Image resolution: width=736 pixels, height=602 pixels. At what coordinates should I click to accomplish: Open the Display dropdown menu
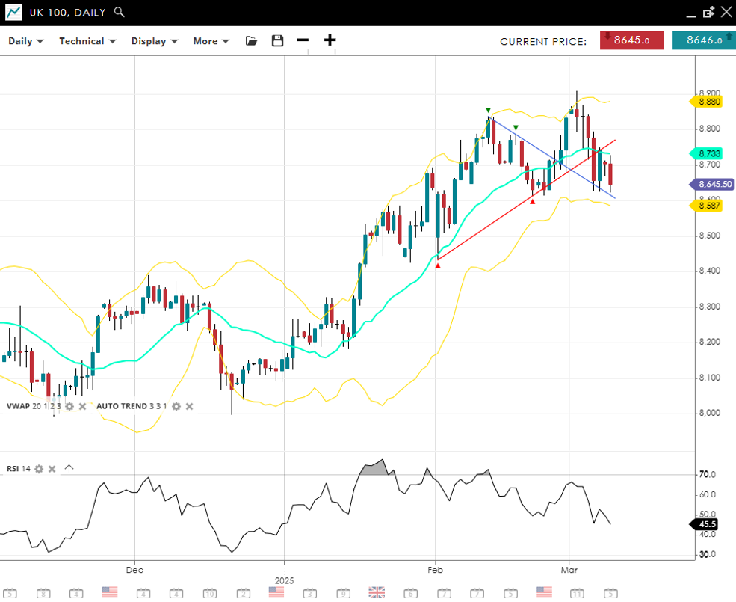pos(154,41)
